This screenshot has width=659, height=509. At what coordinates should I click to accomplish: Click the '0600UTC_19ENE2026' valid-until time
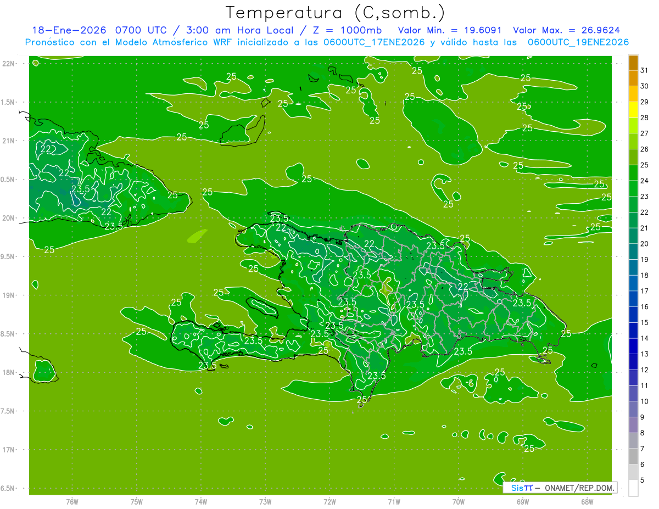[578, 42]
